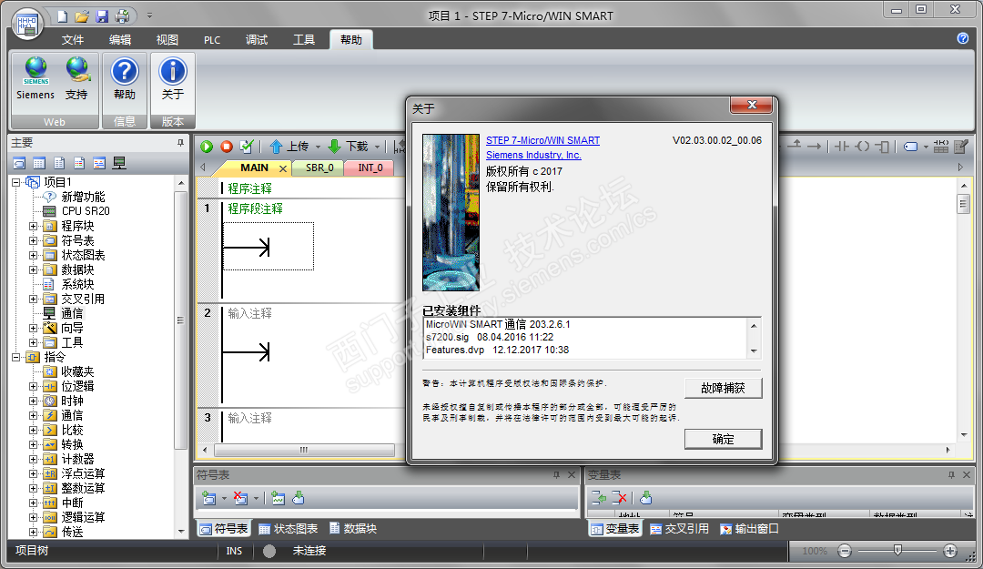
Task: Switch to the 交叉引用 bottom tab
Action: point(680,529)
